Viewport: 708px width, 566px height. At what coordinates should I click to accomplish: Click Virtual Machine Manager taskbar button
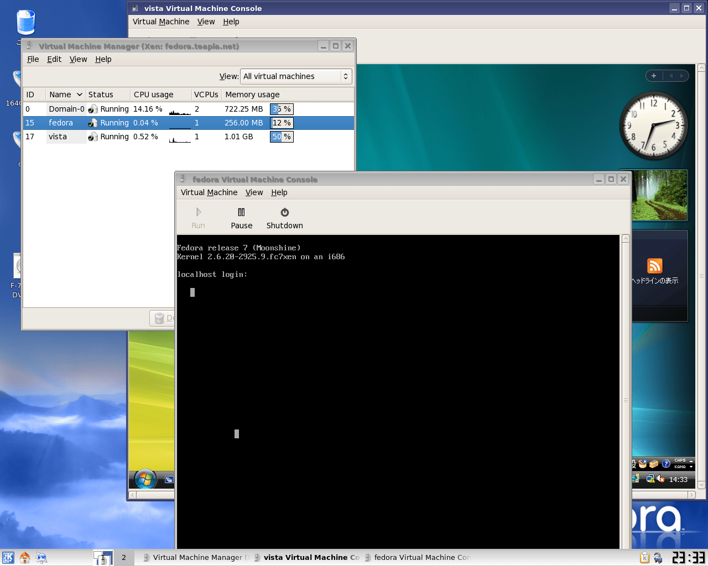tap(196, 558)
